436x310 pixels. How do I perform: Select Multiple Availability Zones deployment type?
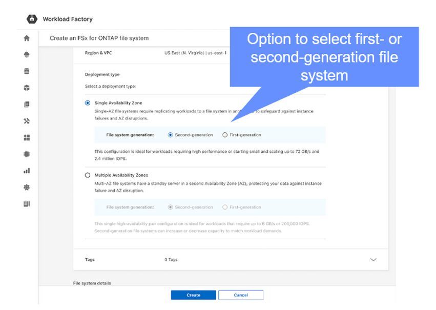(x=88, y=175)
